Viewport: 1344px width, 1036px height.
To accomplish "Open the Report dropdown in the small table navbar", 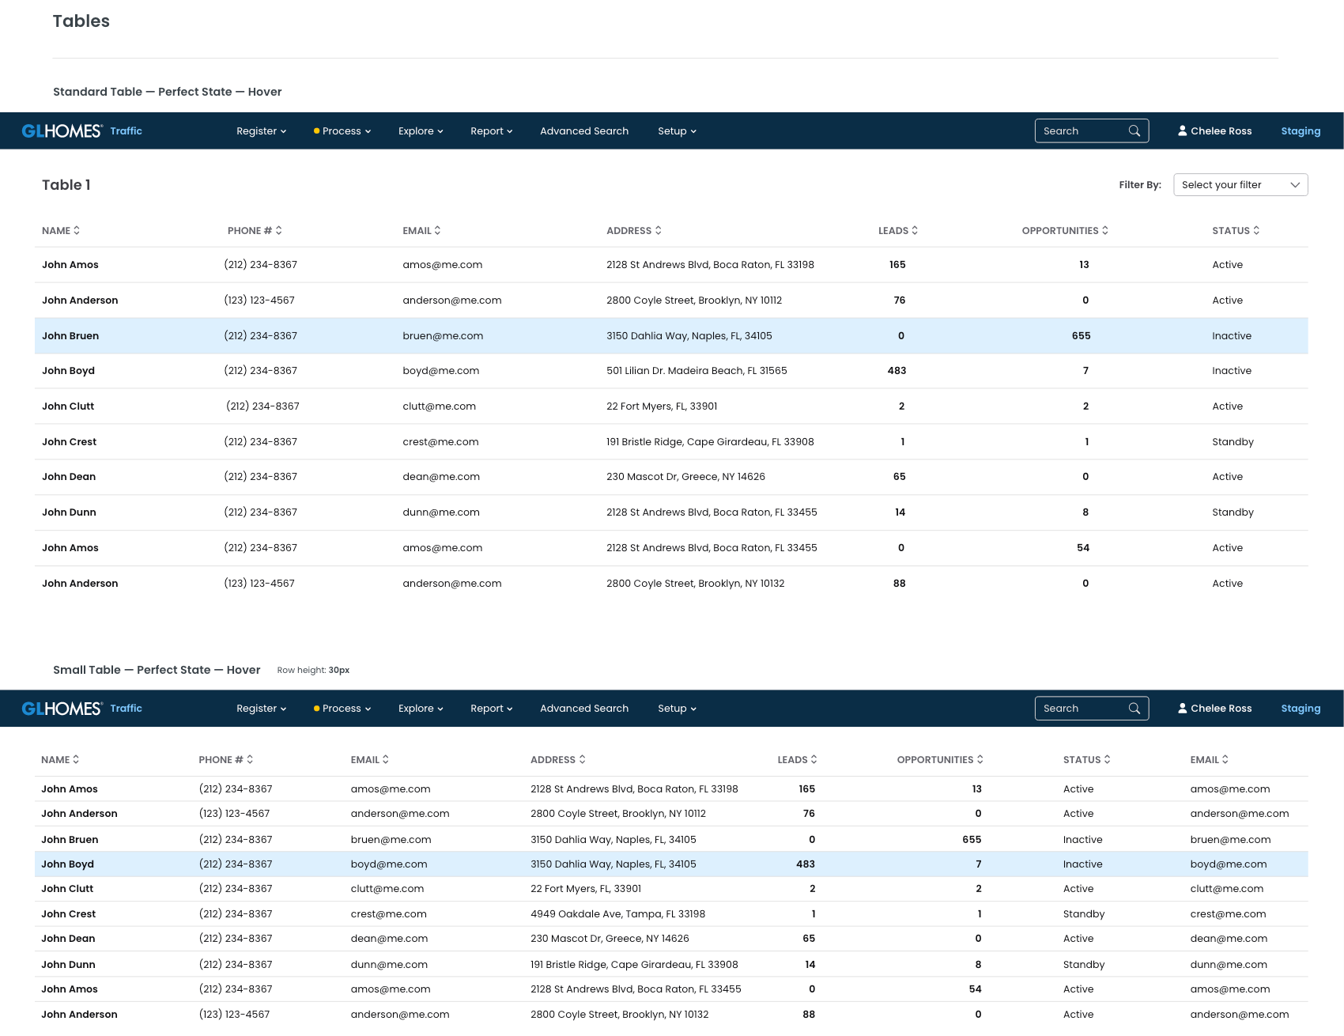I will [491, 709].
